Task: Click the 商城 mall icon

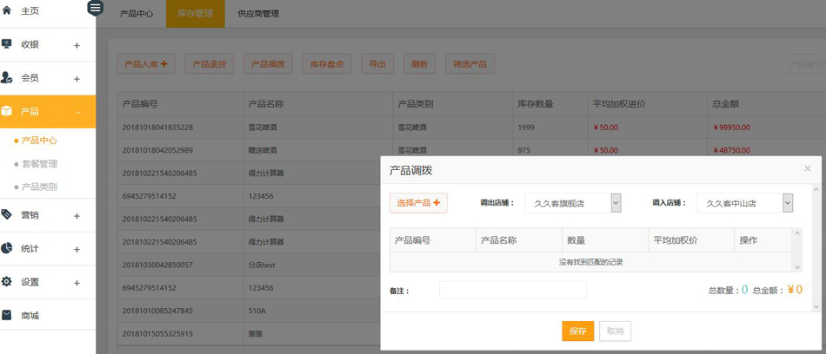Action: tap(7, 315)
